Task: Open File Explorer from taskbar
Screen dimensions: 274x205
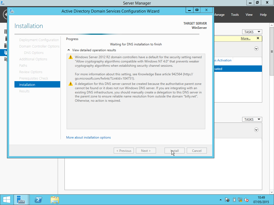Action: (55, 200)
